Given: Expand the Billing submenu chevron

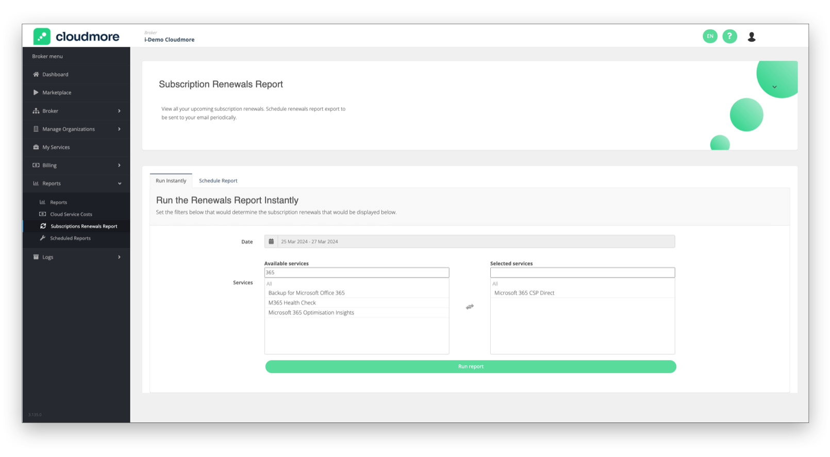Looking at the screenshot, I should pos(119,165).
